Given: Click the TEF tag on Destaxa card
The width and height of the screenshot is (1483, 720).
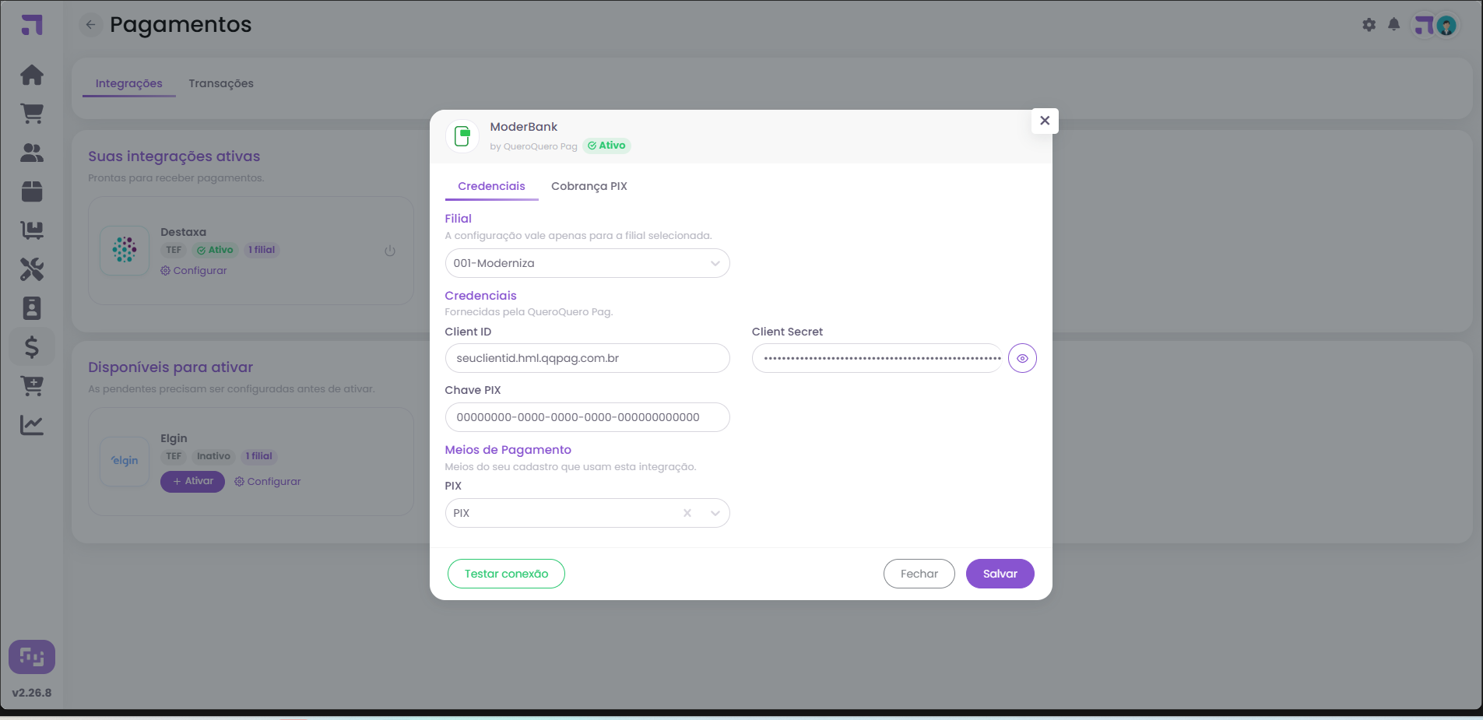Looking at the screenshot, I should point(174,250).
